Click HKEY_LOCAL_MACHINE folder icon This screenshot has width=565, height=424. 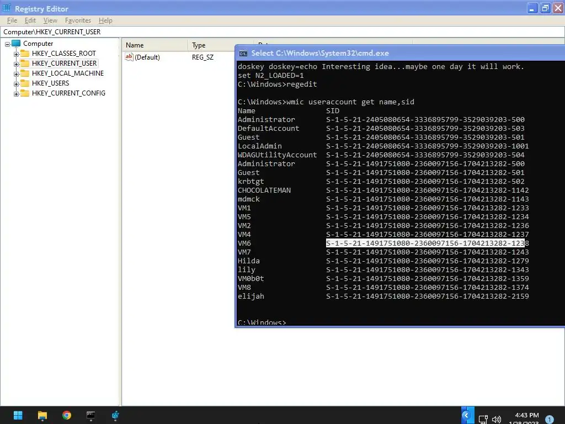[x=25, y=73]
